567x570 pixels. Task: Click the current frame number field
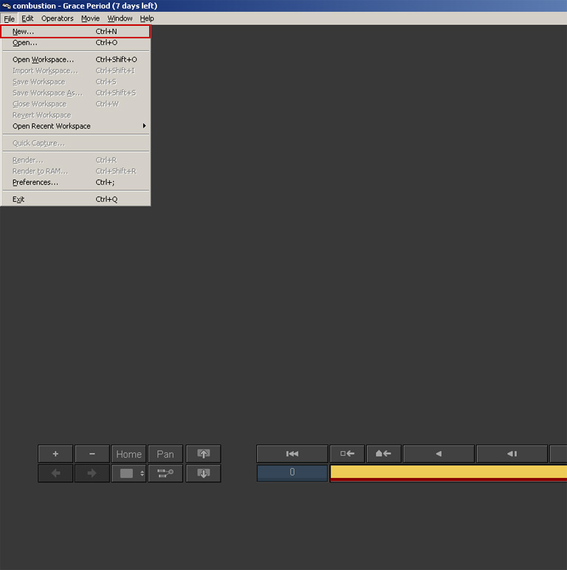pyautogui.click(x=292, y=473)
